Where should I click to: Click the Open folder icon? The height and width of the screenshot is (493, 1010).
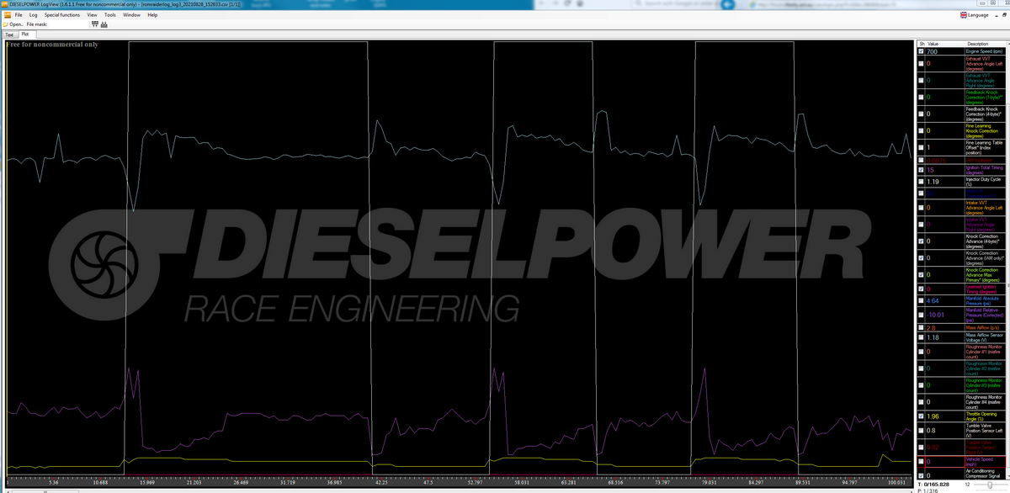click(x=5, y=24)
